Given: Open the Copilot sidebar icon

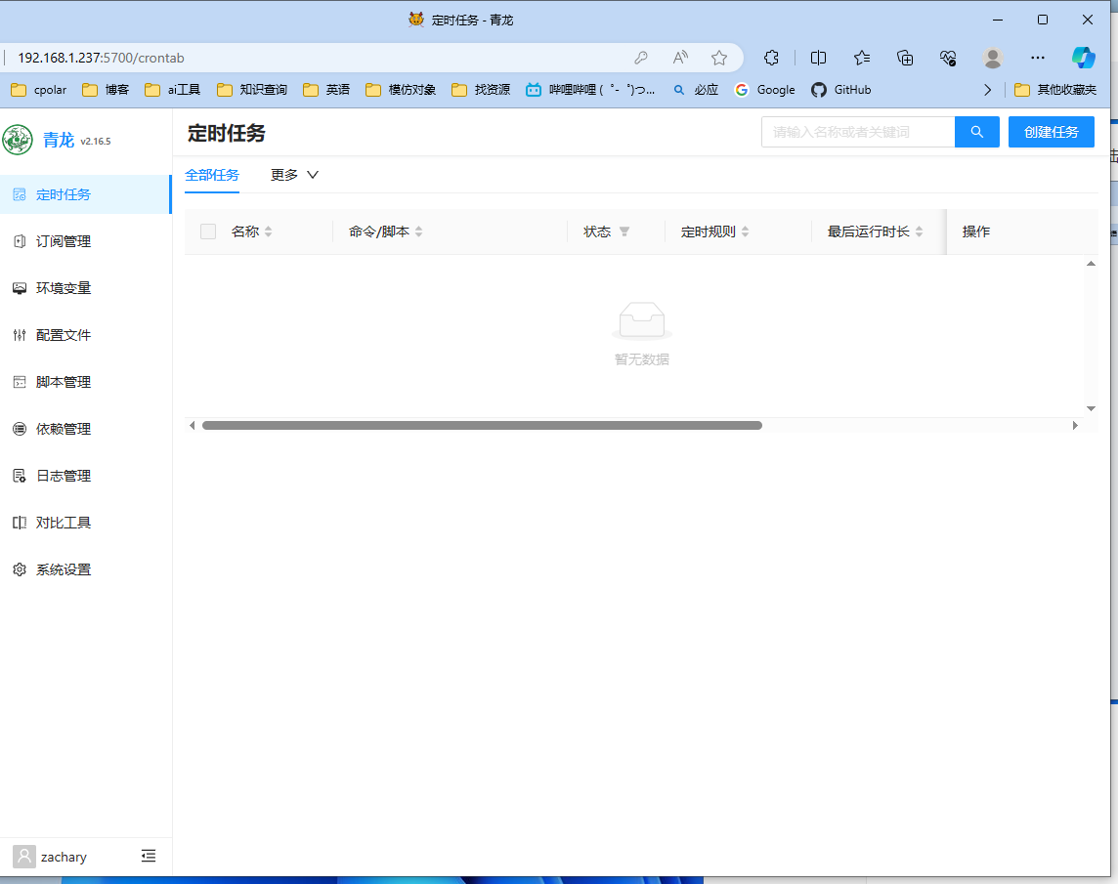Looking at the screenshot, I should point(1083,58).
